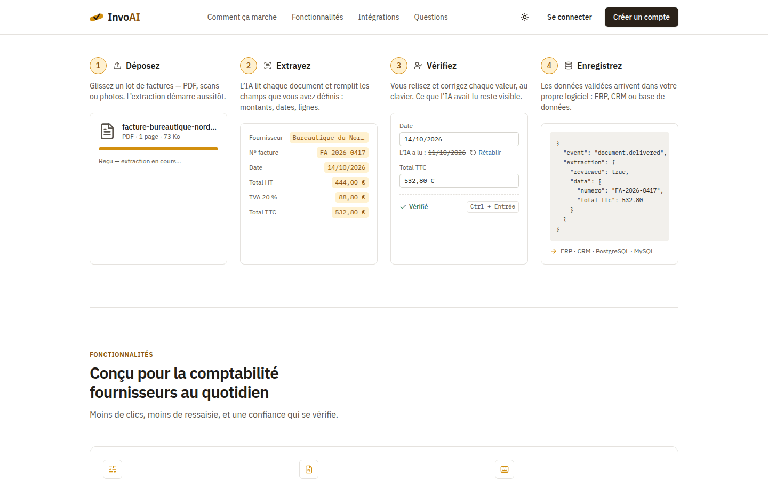Screen dimensions: 768x480
Task: Click the Ctrl + Entrée shortcut button
Action: pos(493,207)
